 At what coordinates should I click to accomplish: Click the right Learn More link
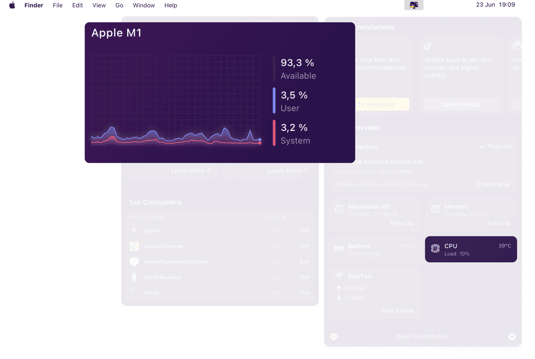pos(287,170)
